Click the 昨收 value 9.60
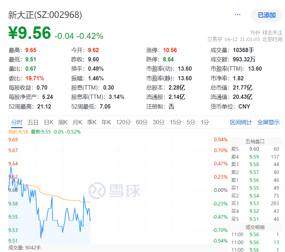Screen dimensions: 285x252 pos(93,59)
